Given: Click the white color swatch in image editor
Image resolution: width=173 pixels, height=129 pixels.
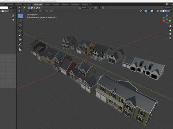Looking at the screenshot, I should pos(4,8).
